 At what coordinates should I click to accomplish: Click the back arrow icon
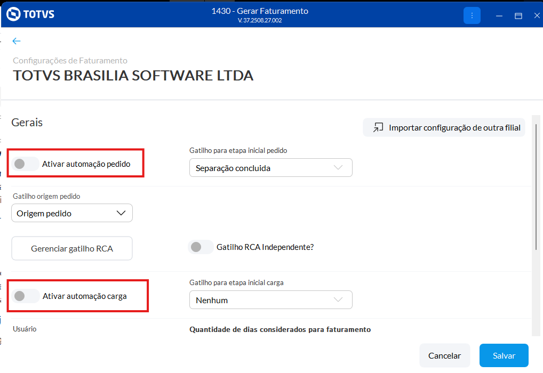click(17, 41)
